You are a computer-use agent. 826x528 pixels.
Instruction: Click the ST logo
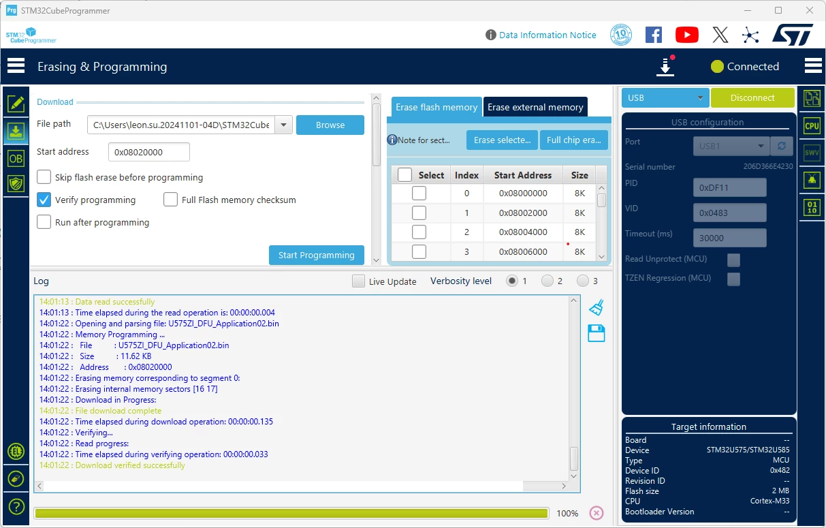[792, 35]
